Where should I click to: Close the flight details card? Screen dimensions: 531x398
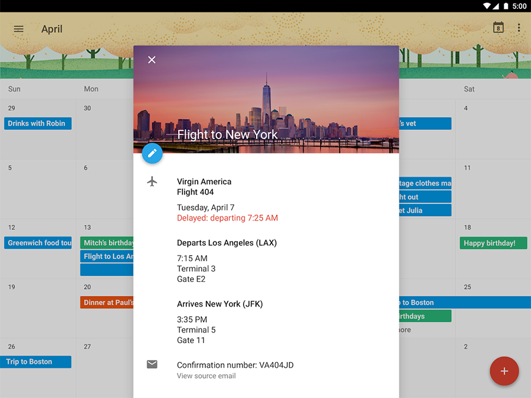click(152, 60)
